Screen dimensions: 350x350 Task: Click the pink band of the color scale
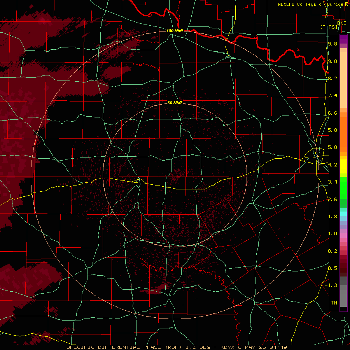(x=343, y=236)
